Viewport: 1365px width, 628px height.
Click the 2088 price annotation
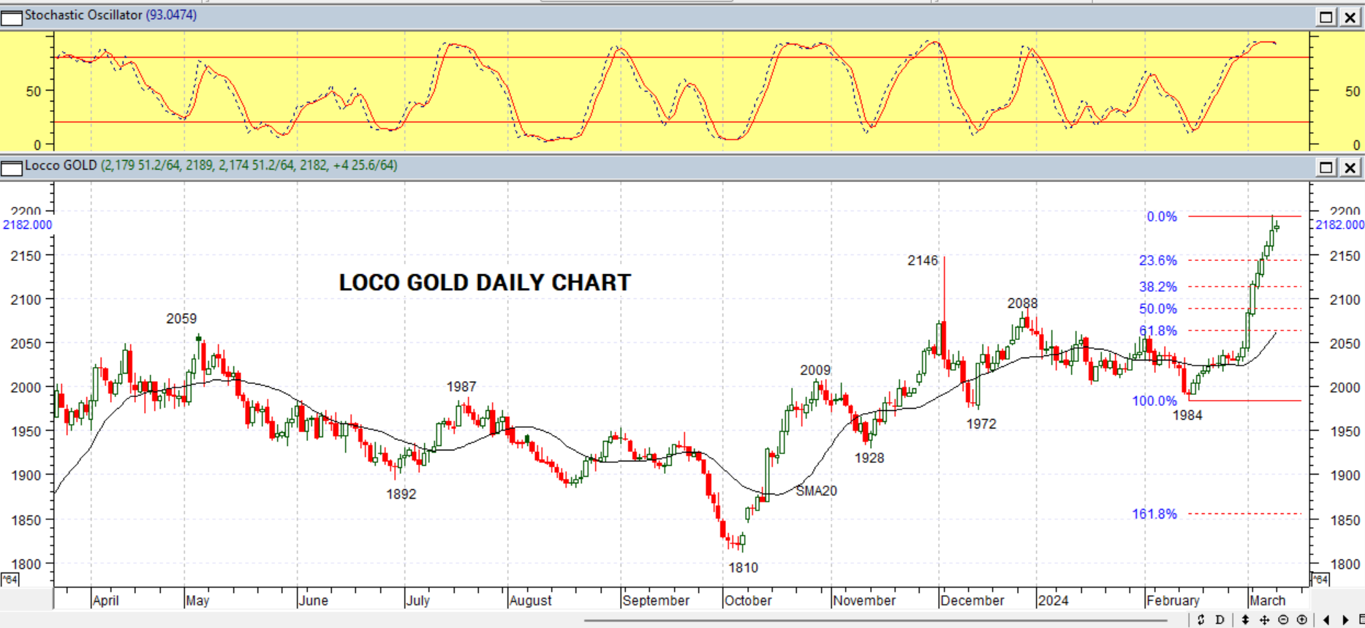1022,303
